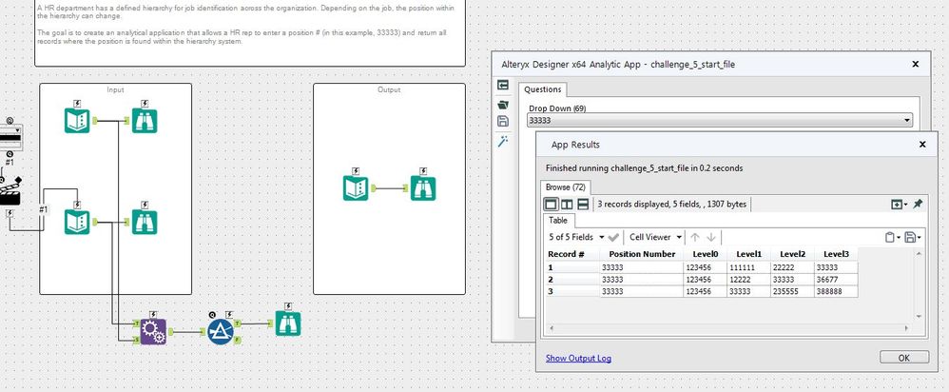The height and width of the screenshot is (392, 949).
Task: Click the Record # column header
Action: 572,254
